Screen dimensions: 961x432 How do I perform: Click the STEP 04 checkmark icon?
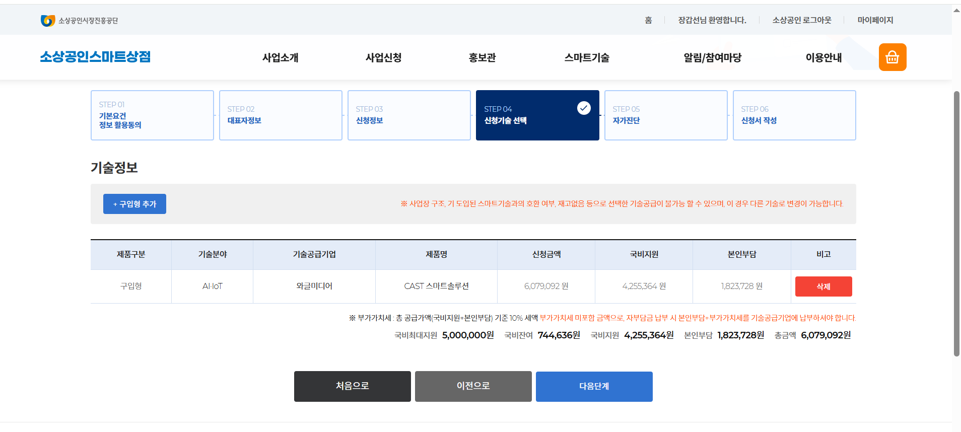(x=584, y=108)
